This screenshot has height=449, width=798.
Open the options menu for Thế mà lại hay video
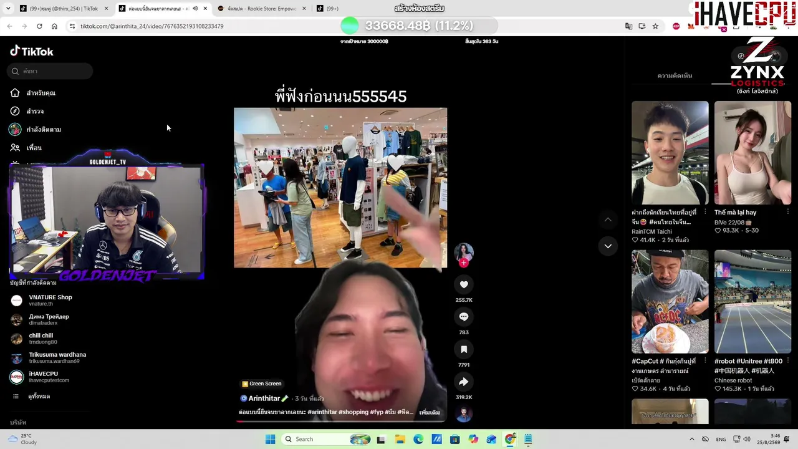click(x=787, y=212)
